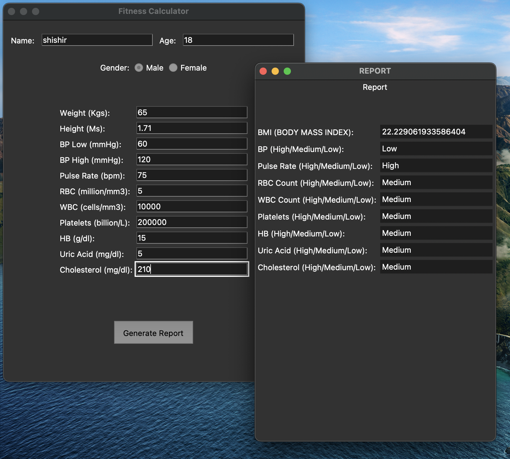Image resolution: width=510 pixels, height=459 pixels.
Task: Click the RBC Count result field
Action: 436,182
